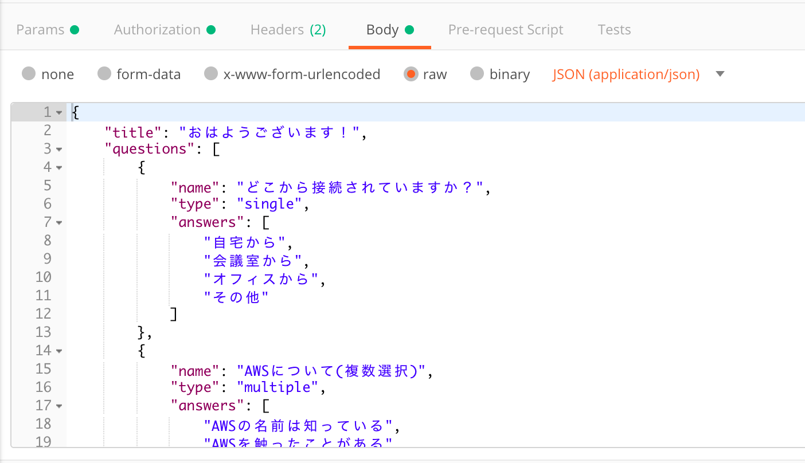Click line number 12 in the gutter
Image resolution: width=805 pixels, height=463 pixels.
click(43, 314)
